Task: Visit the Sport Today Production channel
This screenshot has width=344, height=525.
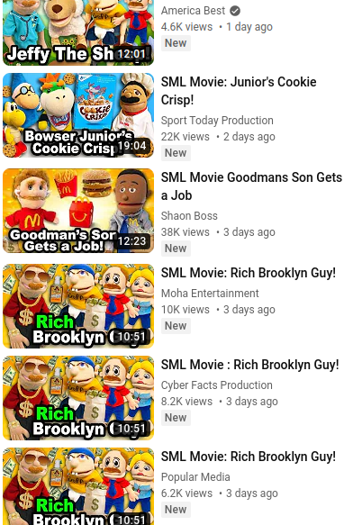Action: click(x=217, y=121)
